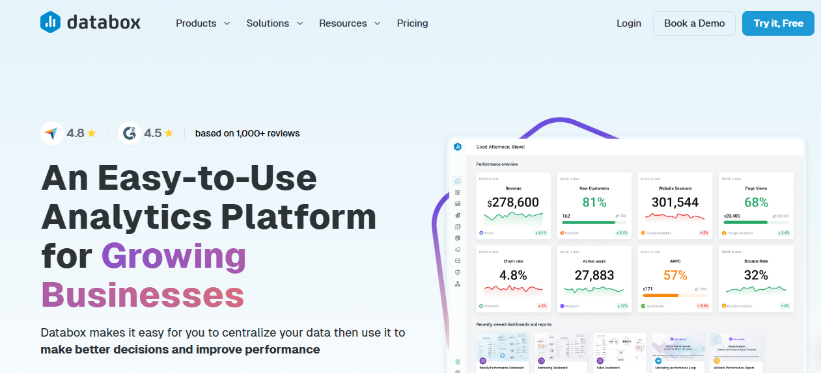Image resolution: width=821 pixels, height=373 pixels.
Task: Click the Mixpanel icon on Active users card
Action: coord(562,305)
